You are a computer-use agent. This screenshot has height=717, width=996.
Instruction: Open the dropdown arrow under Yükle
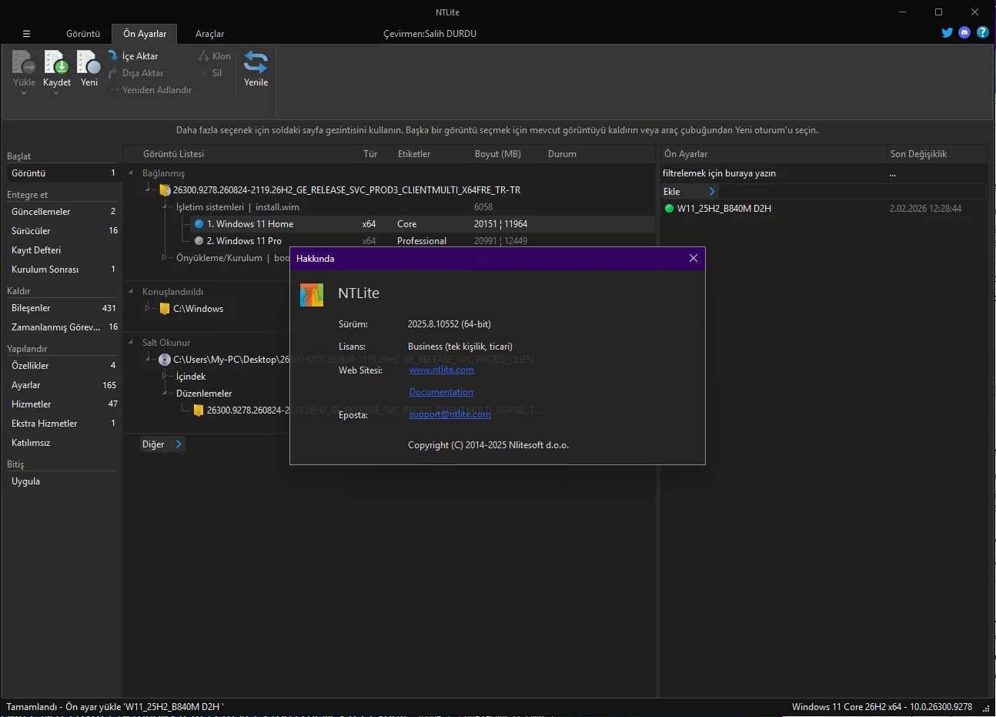tap(24, 93)
